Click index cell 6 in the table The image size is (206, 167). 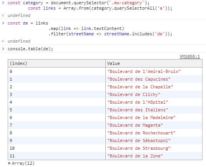[56, 117]
